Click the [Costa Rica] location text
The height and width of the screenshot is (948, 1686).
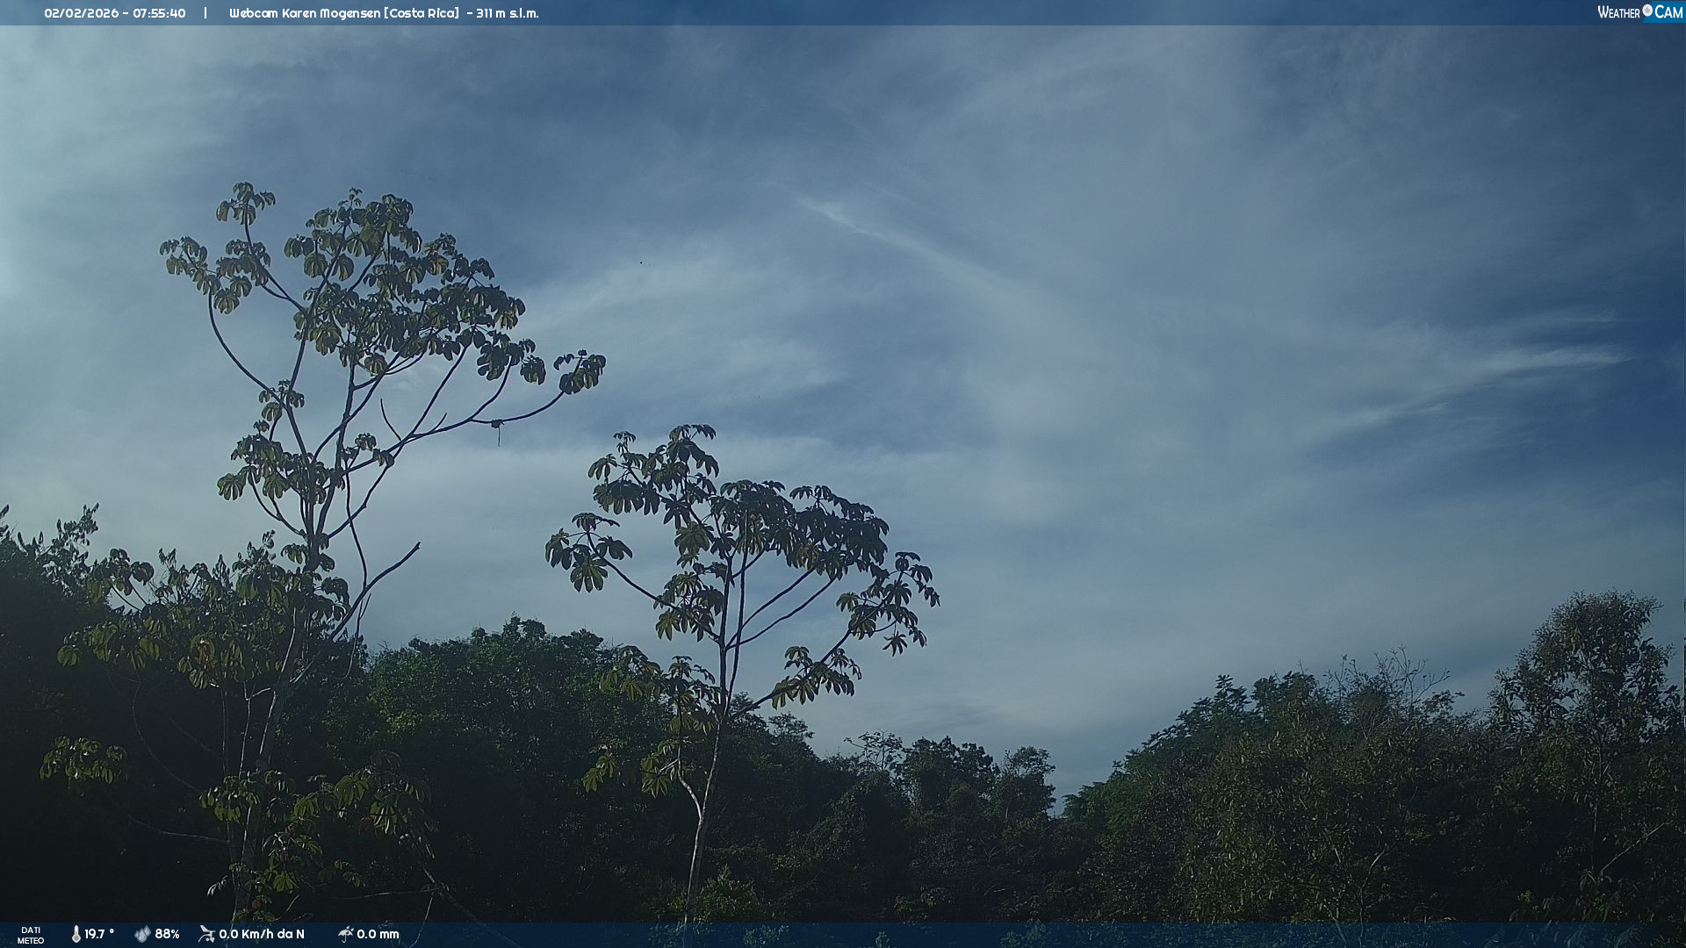421,13
